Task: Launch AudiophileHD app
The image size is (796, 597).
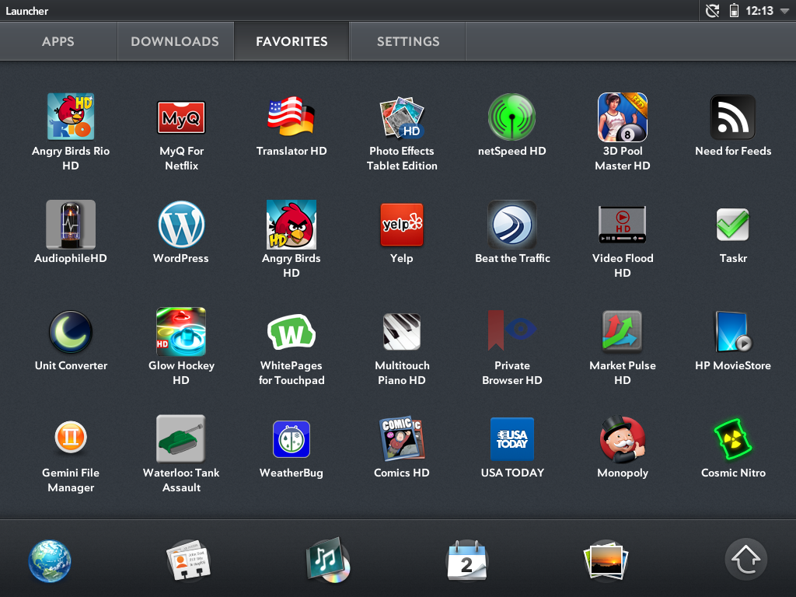Action: click(x=71, y=225)
